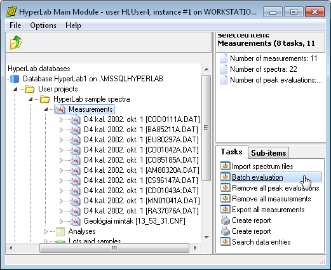Switch to the Tasks tab
Image resolution: width=331 pixels, height=270 pixels.
(231, 152)
